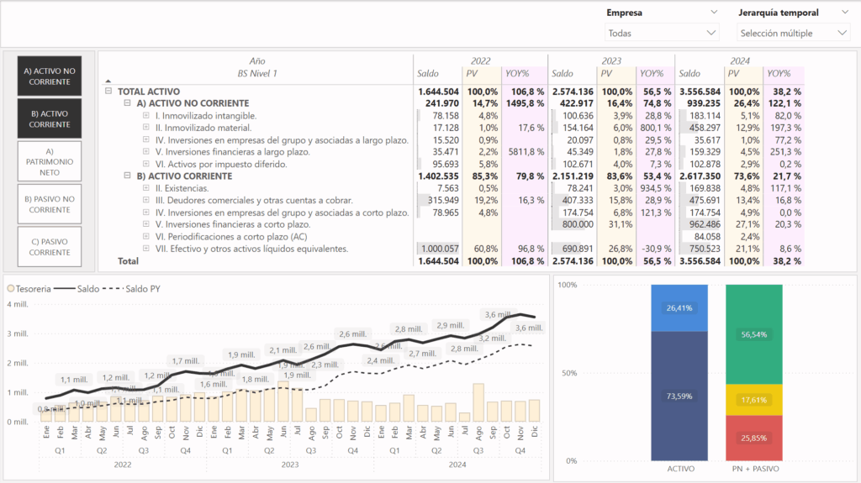Collapse the A) ACTIVO NO CORRIENTE row
Viewport: 861px width, 483px height.
tap(127, 102)
